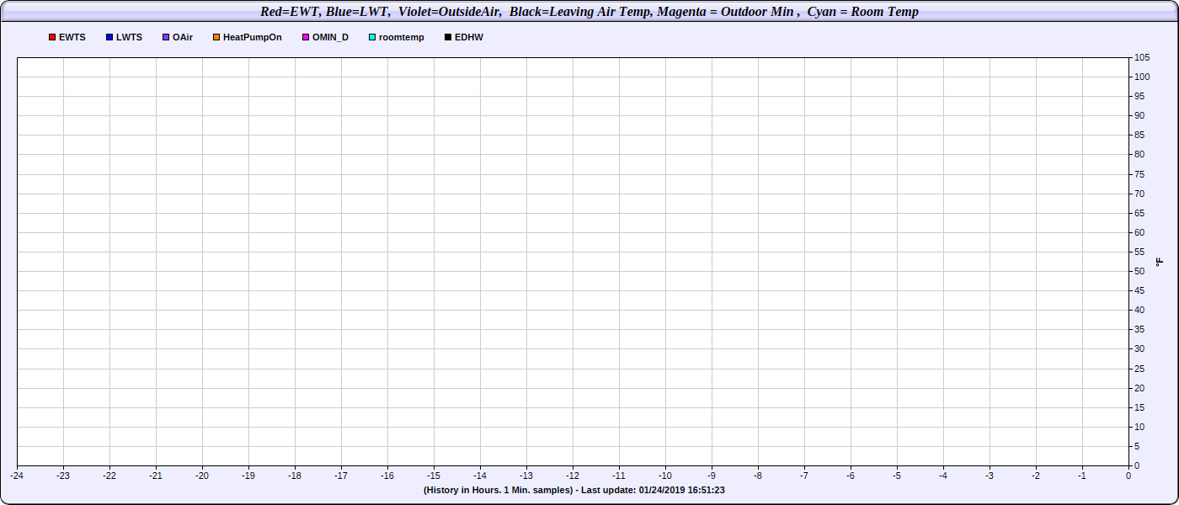Click the -18 hour axis label
The image size is (1179, 505).
tap(295, 476)
